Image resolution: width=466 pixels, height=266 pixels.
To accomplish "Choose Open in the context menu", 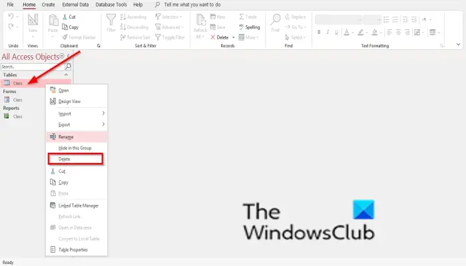I will 77,90.
